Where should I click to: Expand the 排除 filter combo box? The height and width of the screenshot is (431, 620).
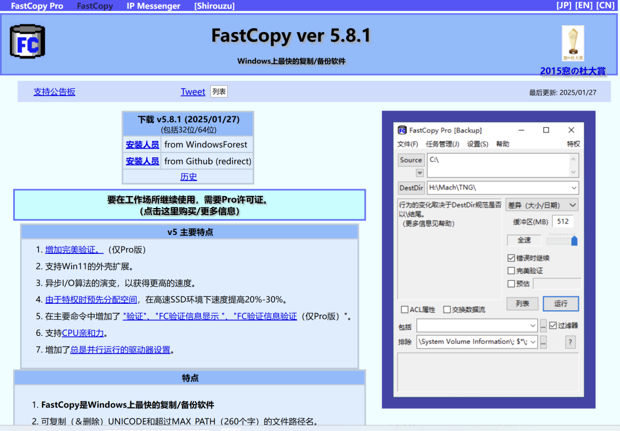coord(533,342)
